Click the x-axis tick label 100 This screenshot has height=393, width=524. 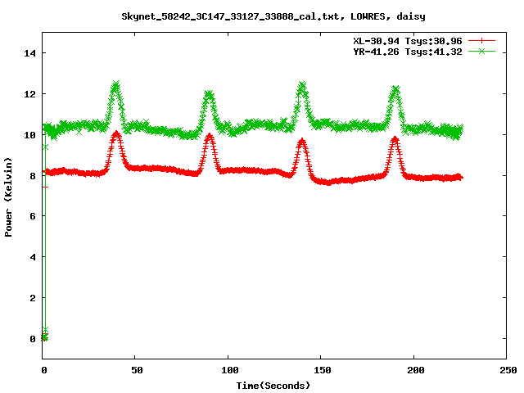(229, 370)
